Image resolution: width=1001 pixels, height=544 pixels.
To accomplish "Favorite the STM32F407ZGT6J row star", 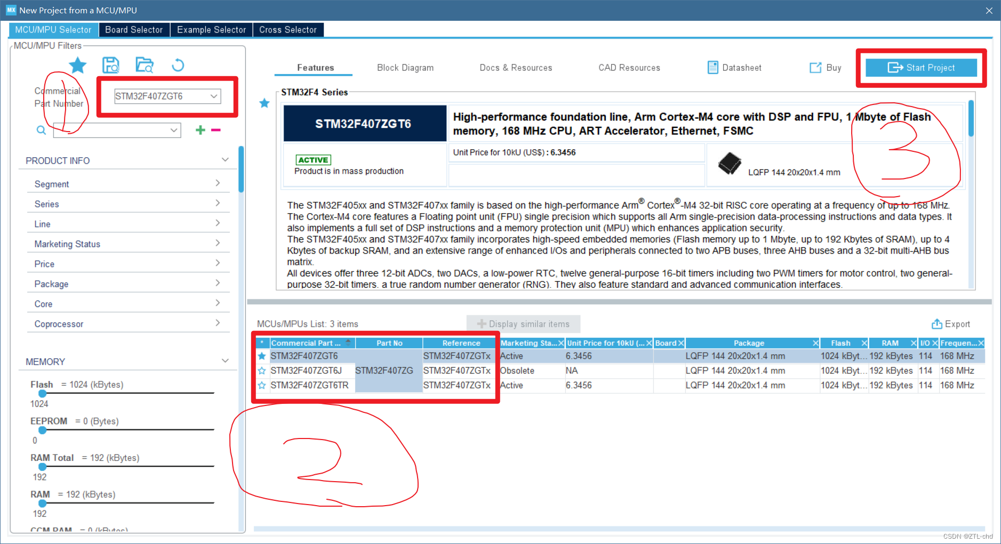I will coord(262,371).
